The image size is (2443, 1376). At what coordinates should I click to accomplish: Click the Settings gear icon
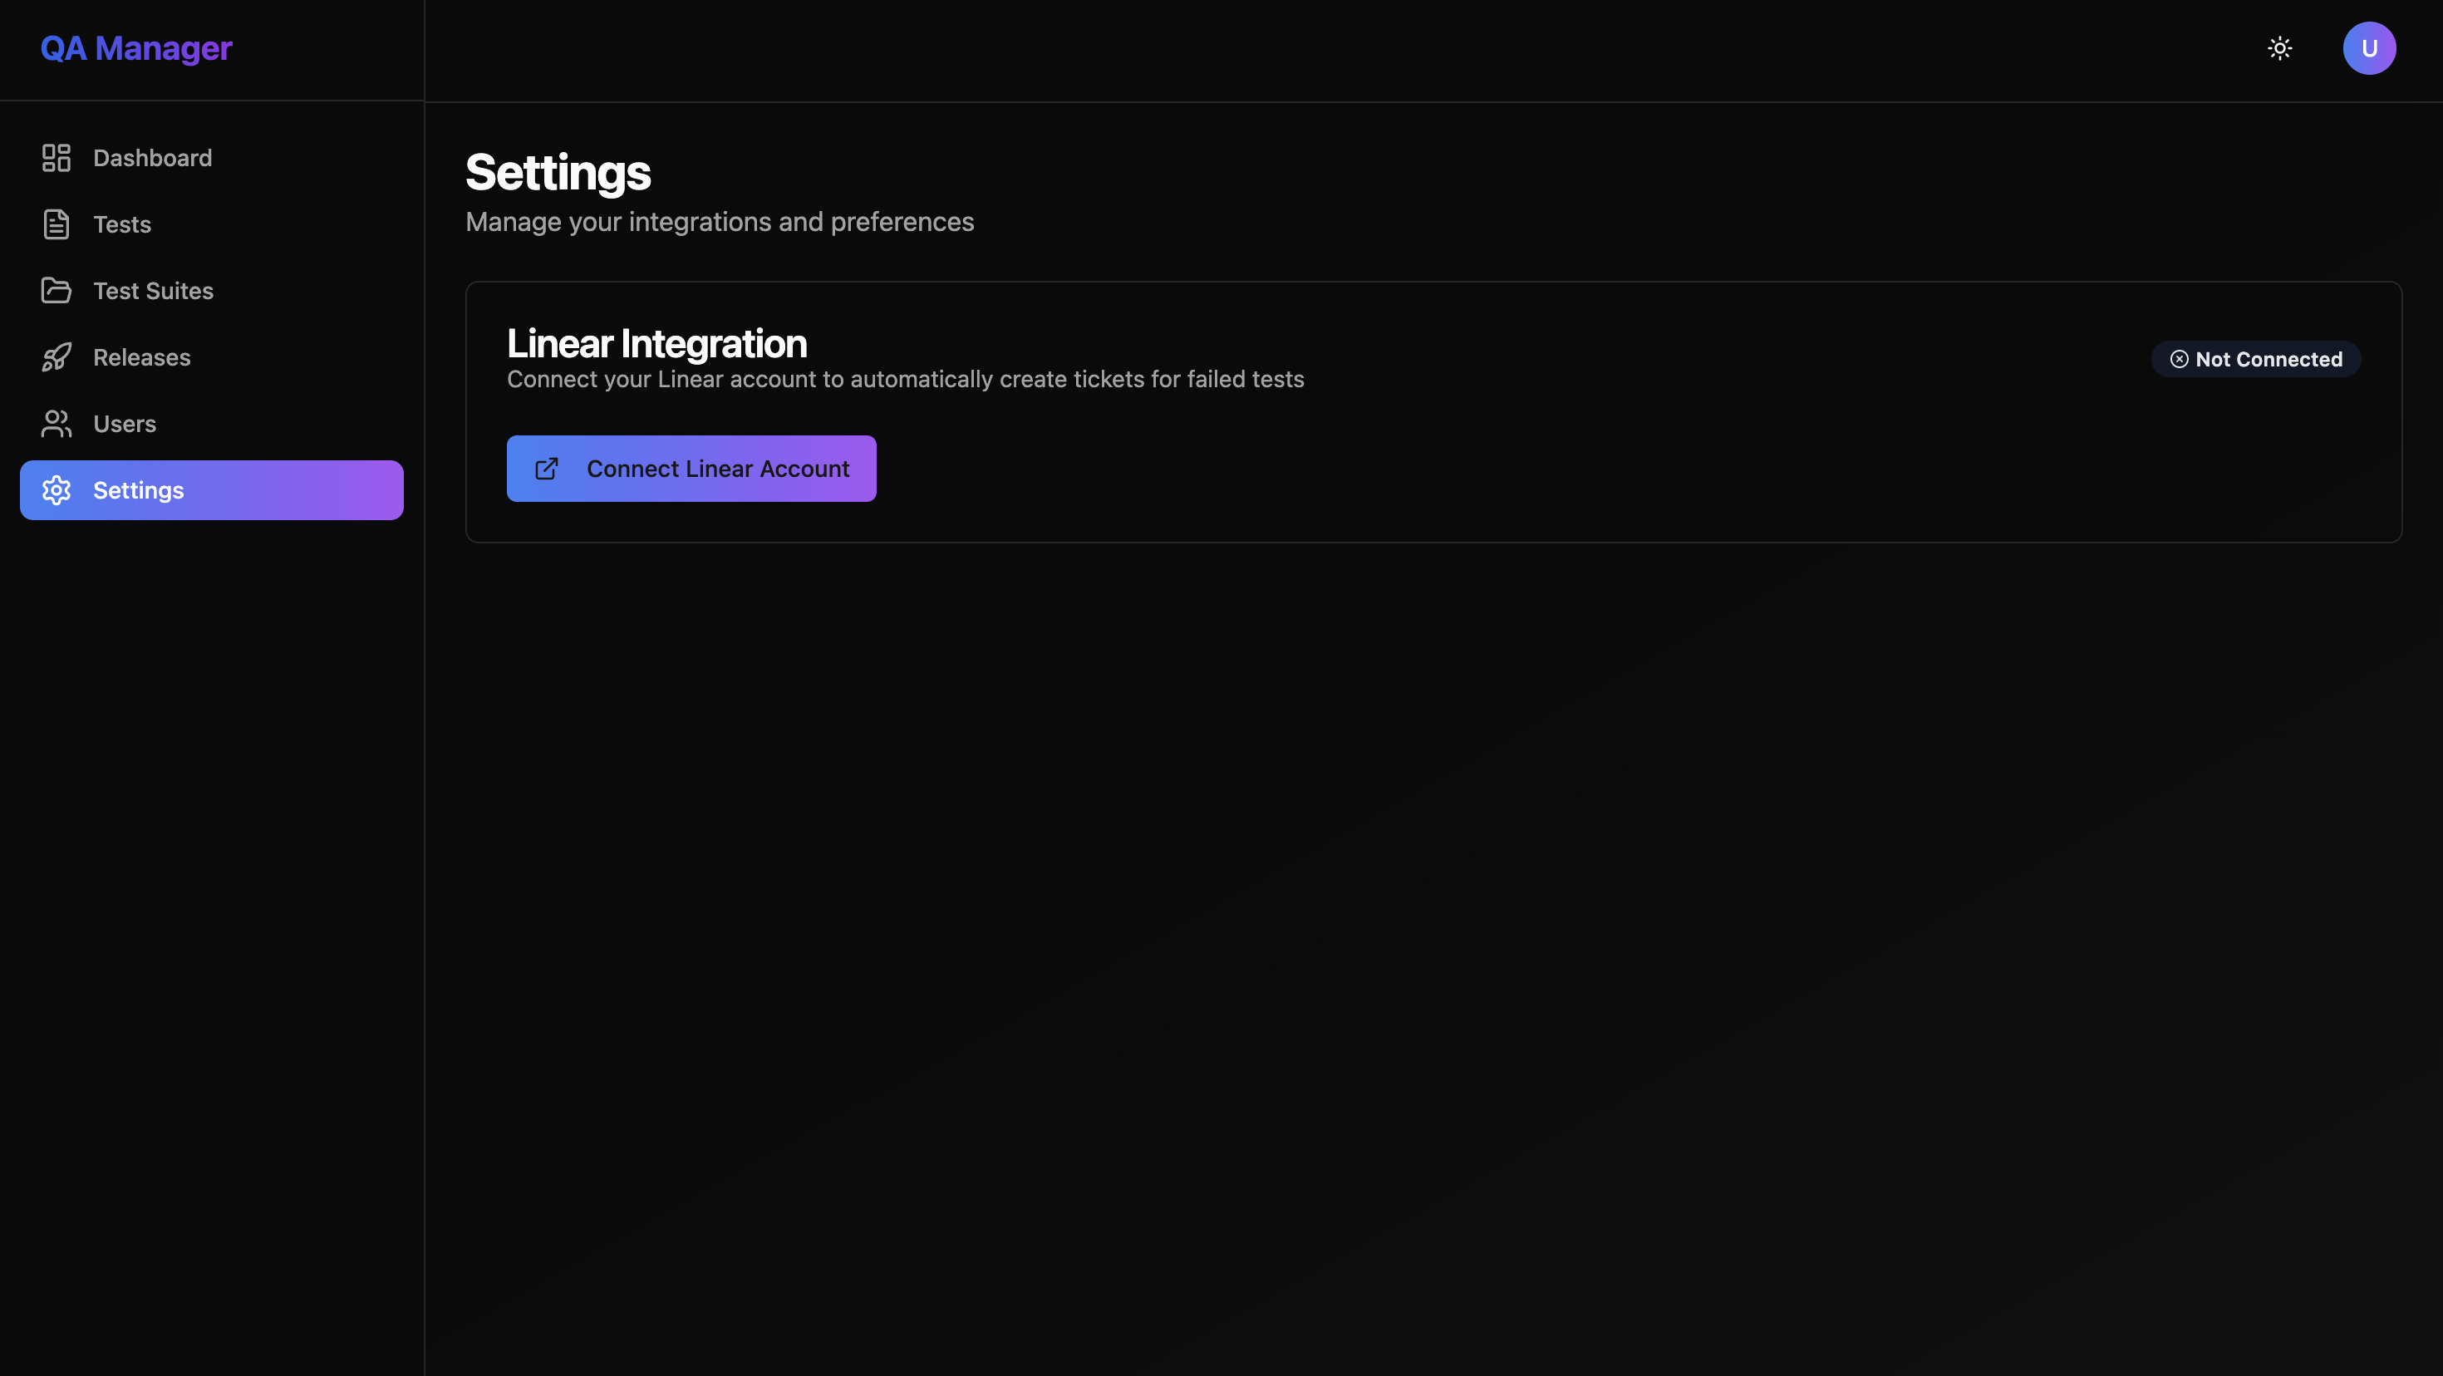[56, 490]
